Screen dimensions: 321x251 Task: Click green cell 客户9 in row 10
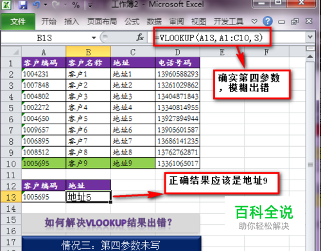coord(88,163)
